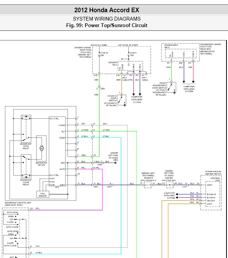Image resolution: width=228 pixels, height=258 pixels.
Task: Click 'Fig. 99: Power Top/Sunroof Circuit' caption
Action: tap(107, 25)
